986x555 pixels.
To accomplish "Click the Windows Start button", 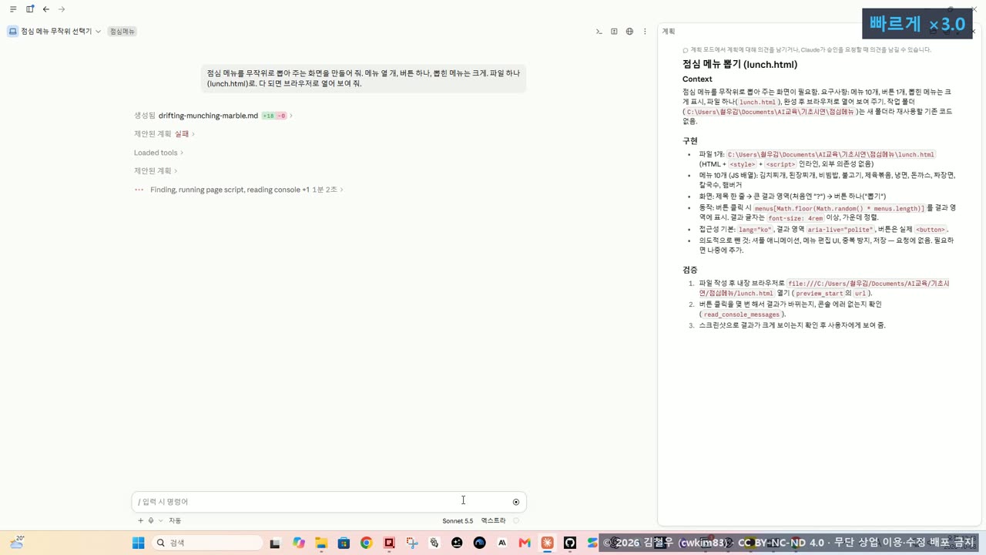I will click(x=139, y=543).
